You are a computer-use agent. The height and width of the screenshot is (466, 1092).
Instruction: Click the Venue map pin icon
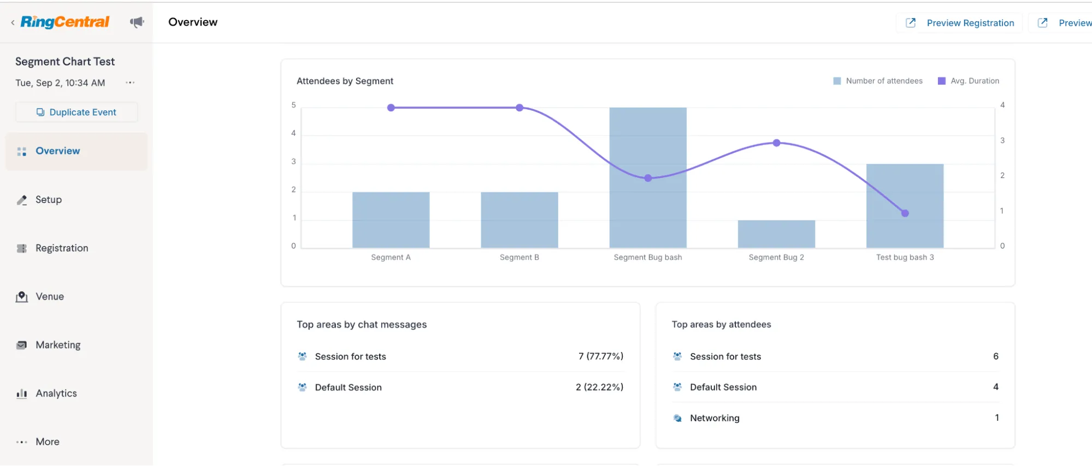coord(22,297)
